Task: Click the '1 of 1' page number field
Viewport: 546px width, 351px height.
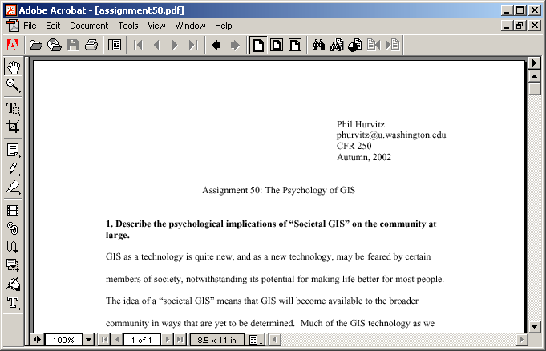Action: (142, 340)
